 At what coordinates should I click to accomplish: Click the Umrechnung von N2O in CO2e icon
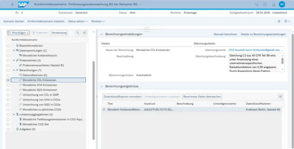(x=21, y=104)
